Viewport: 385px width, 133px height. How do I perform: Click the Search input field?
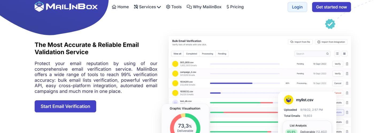coord(310,54)
